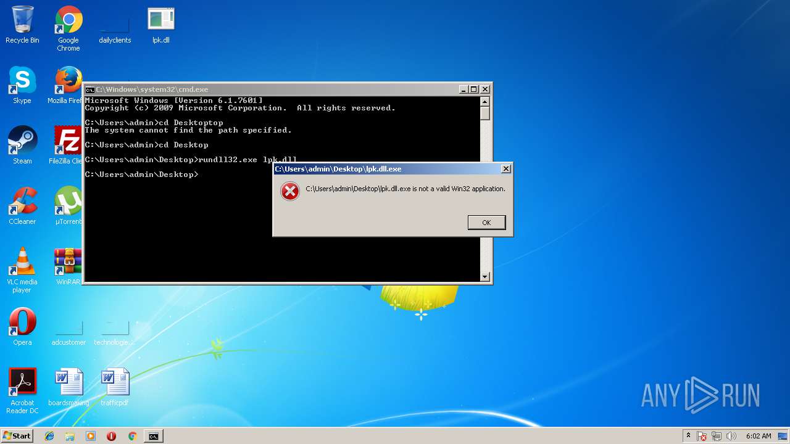Minimize the cmd.exe window
Screen dimensions: 790x444
point(463,89)
